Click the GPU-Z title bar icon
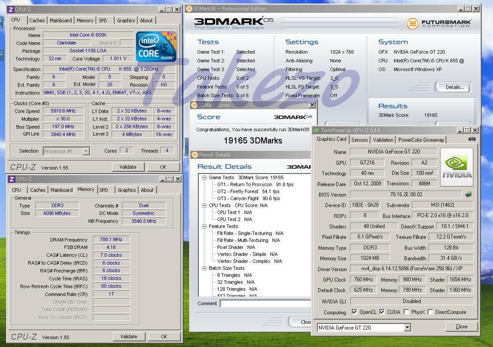This screenshot has height=347, width=493. point(316,130)
